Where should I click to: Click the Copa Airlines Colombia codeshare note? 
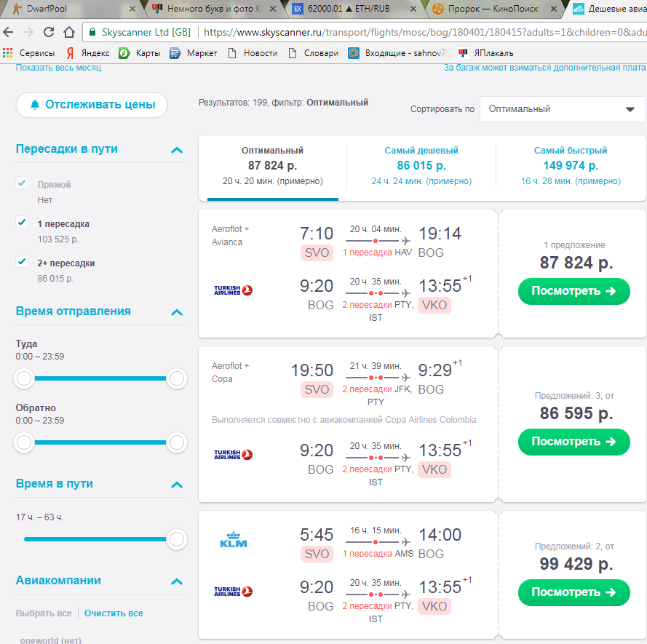[x=344, y=420]
